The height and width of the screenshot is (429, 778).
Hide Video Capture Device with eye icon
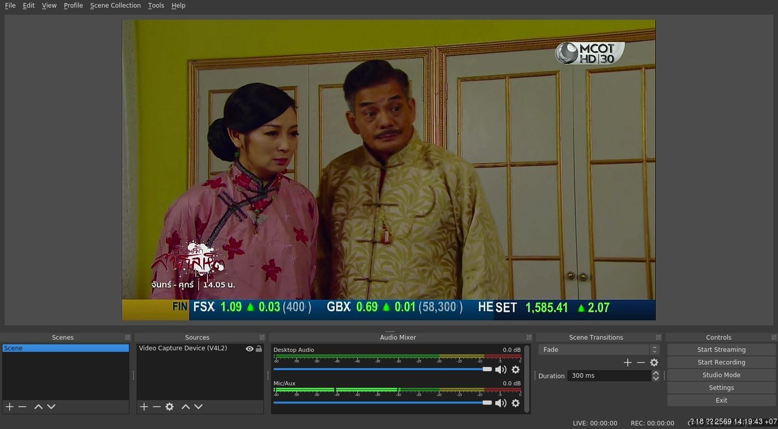point(249,349)
